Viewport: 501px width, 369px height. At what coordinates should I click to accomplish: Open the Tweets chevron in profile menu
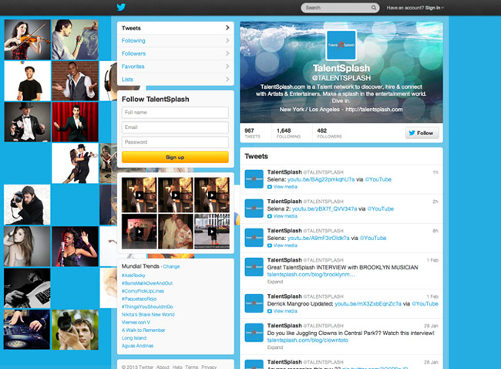(227, 28)
